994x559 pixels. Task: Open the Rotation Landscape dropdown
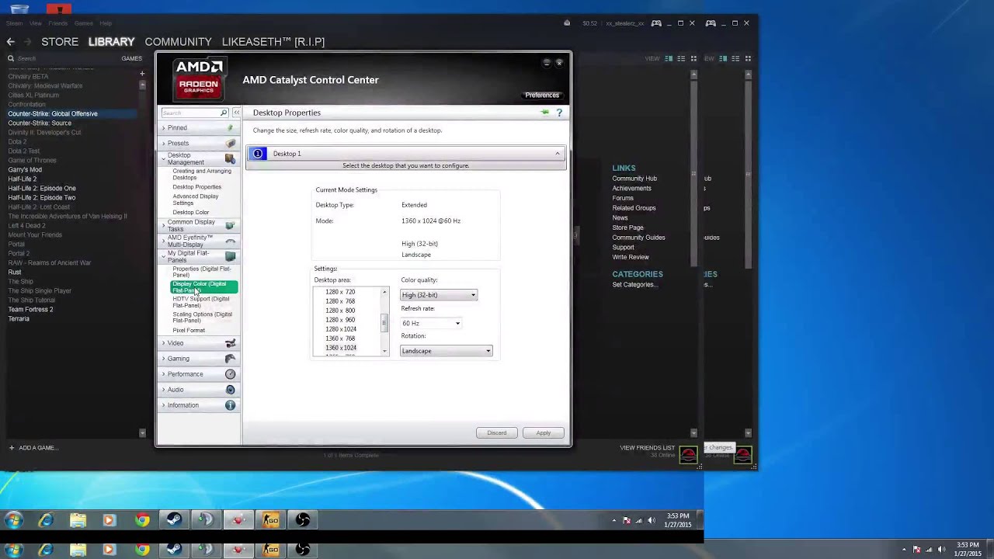[x=446, y=351]
